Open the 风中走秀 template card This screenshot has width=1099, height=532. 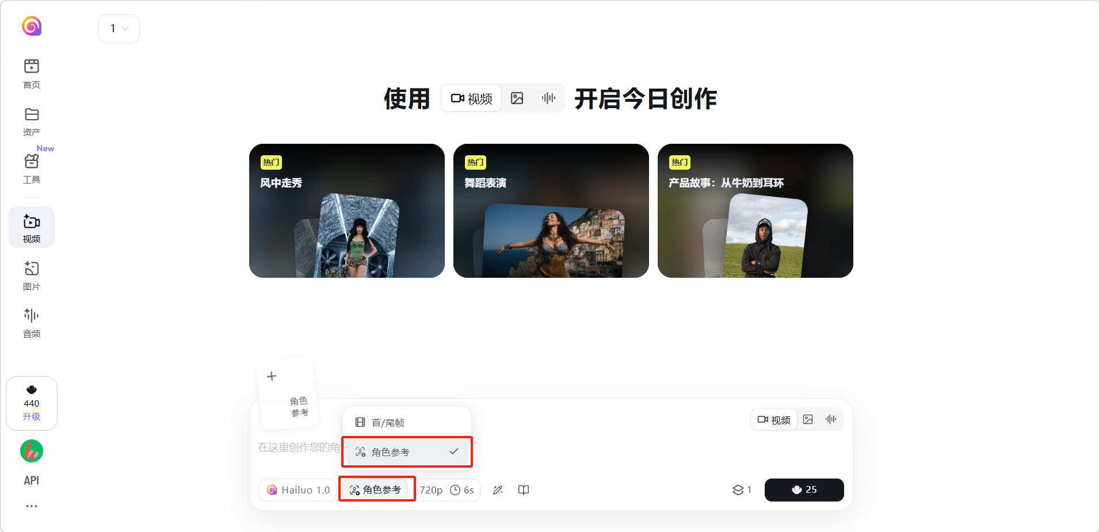point(347,210)
